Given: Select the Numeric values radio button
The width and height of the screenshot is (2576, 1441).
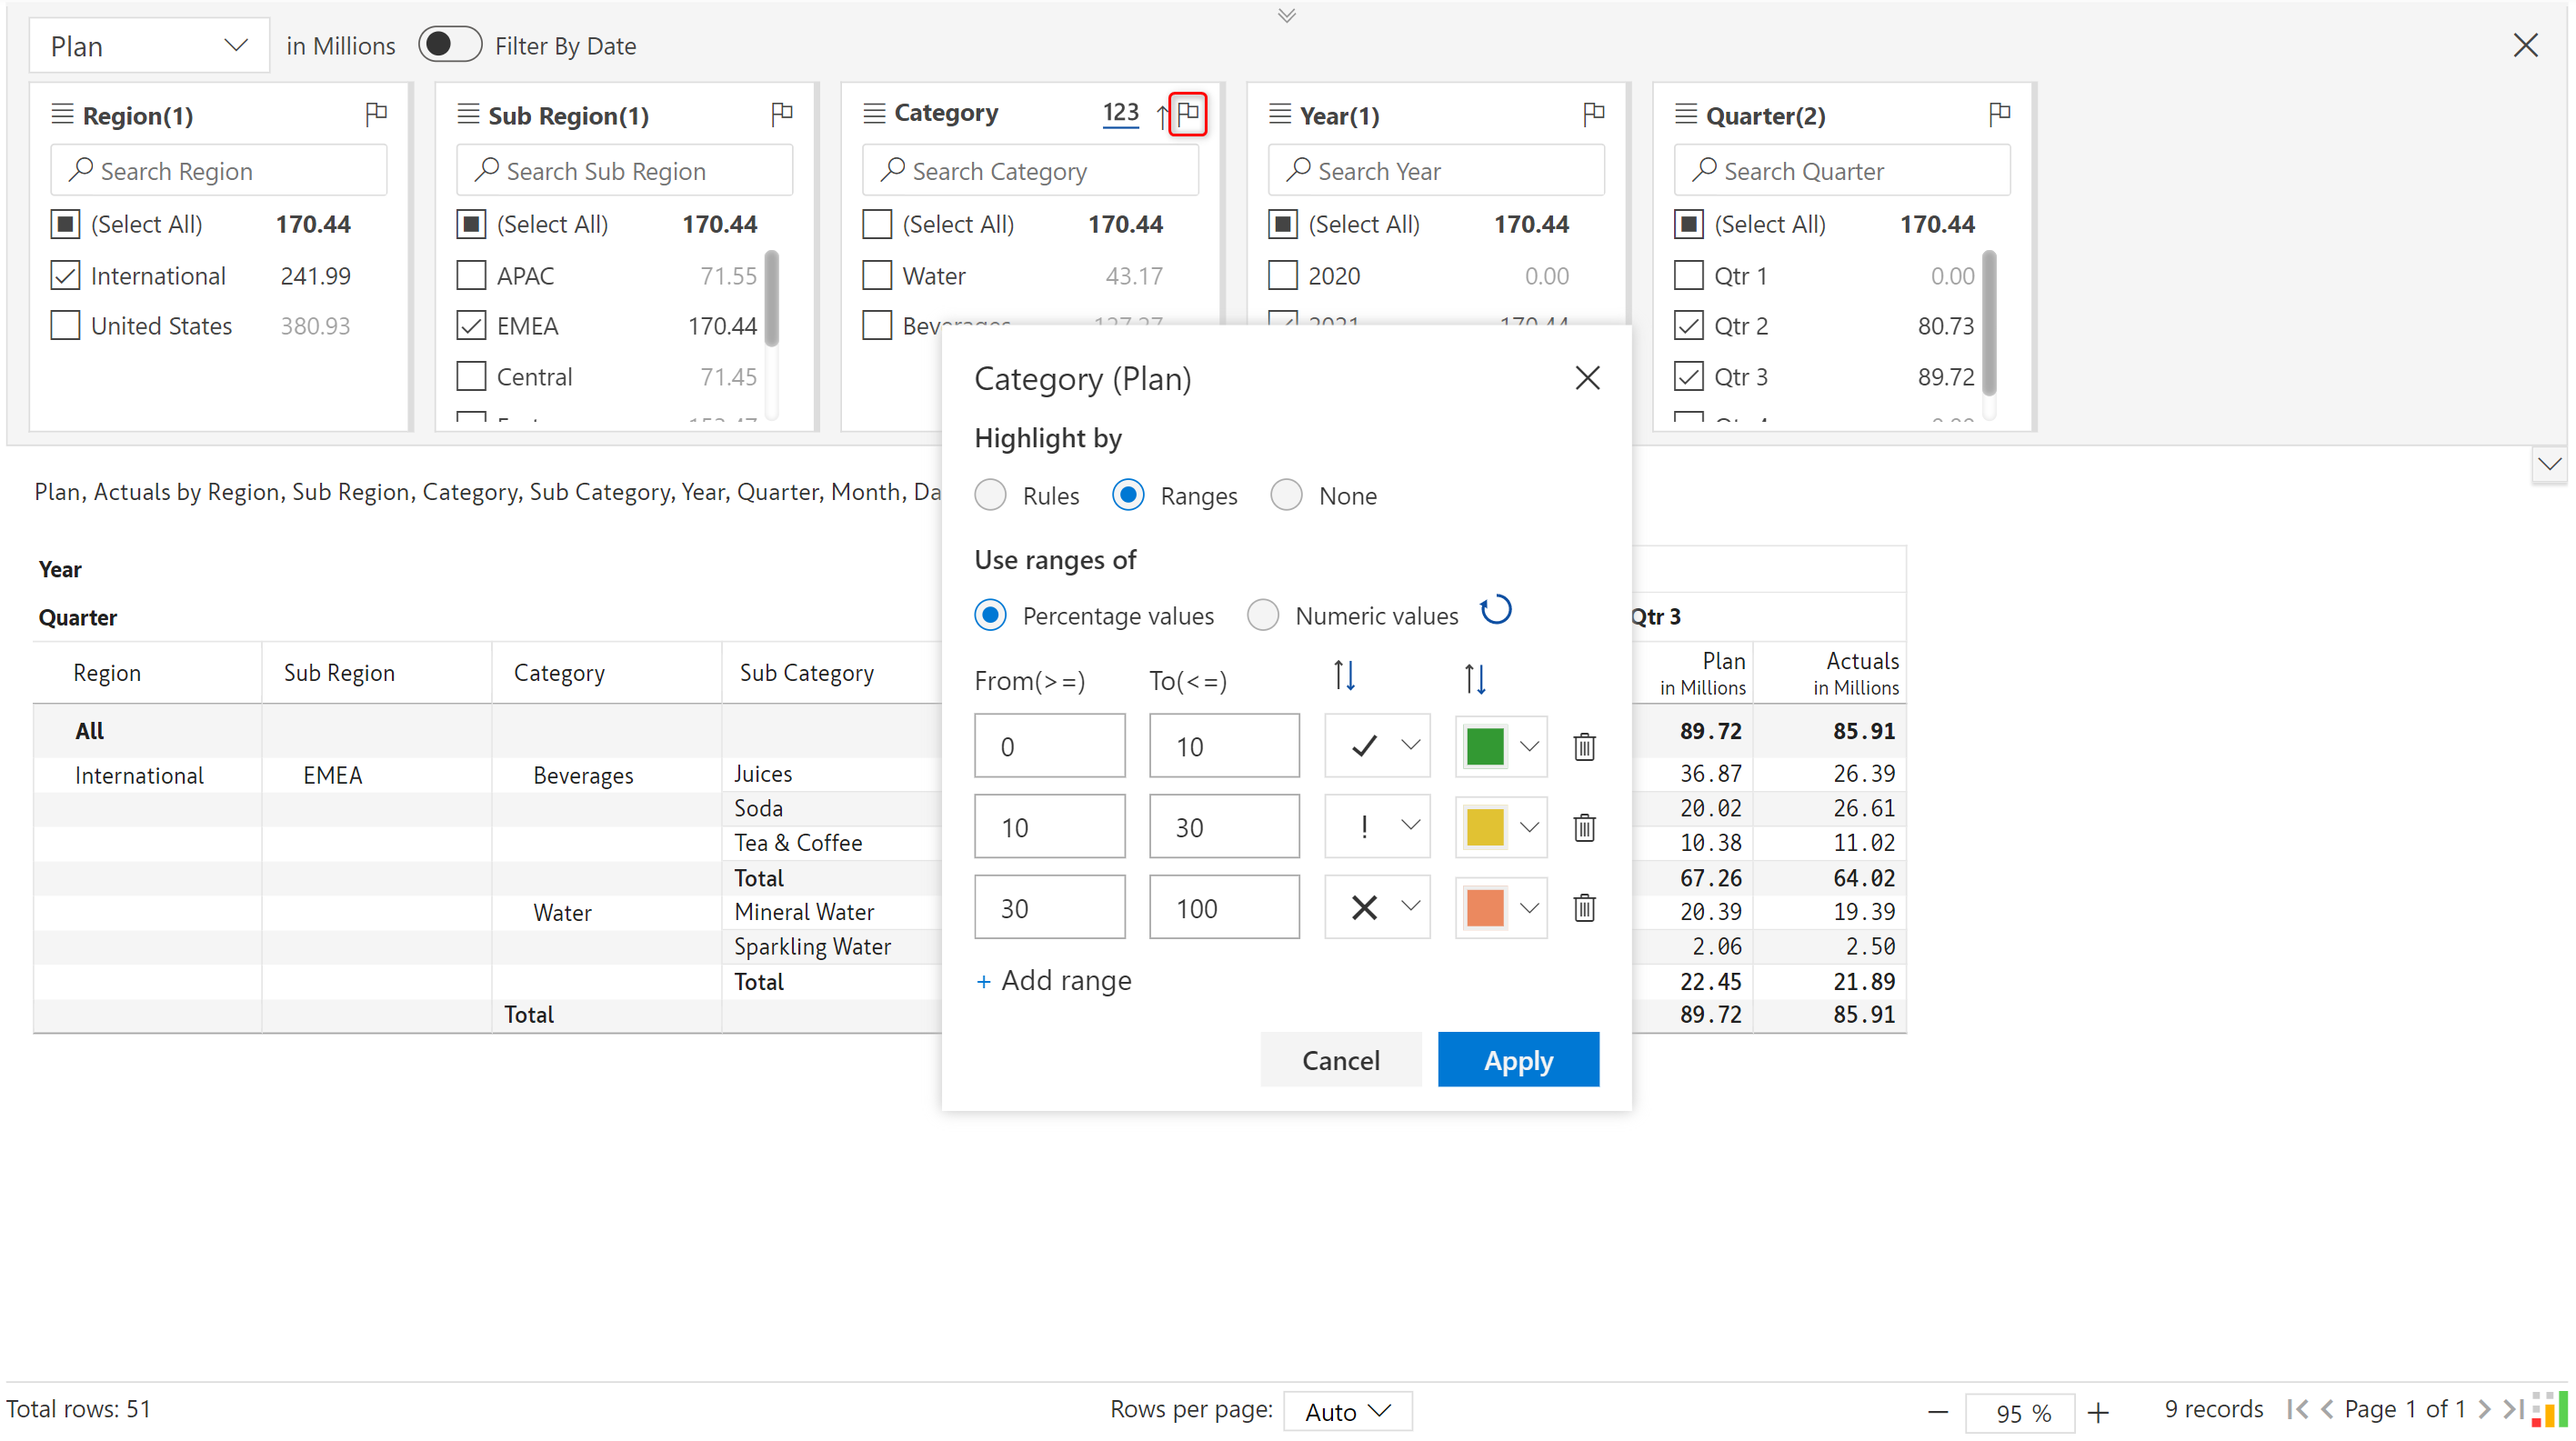Looking at the screenshot, I should coord(1263,615).
